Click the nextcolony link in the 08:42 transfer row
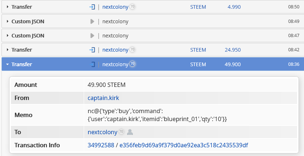 (115, 50)
